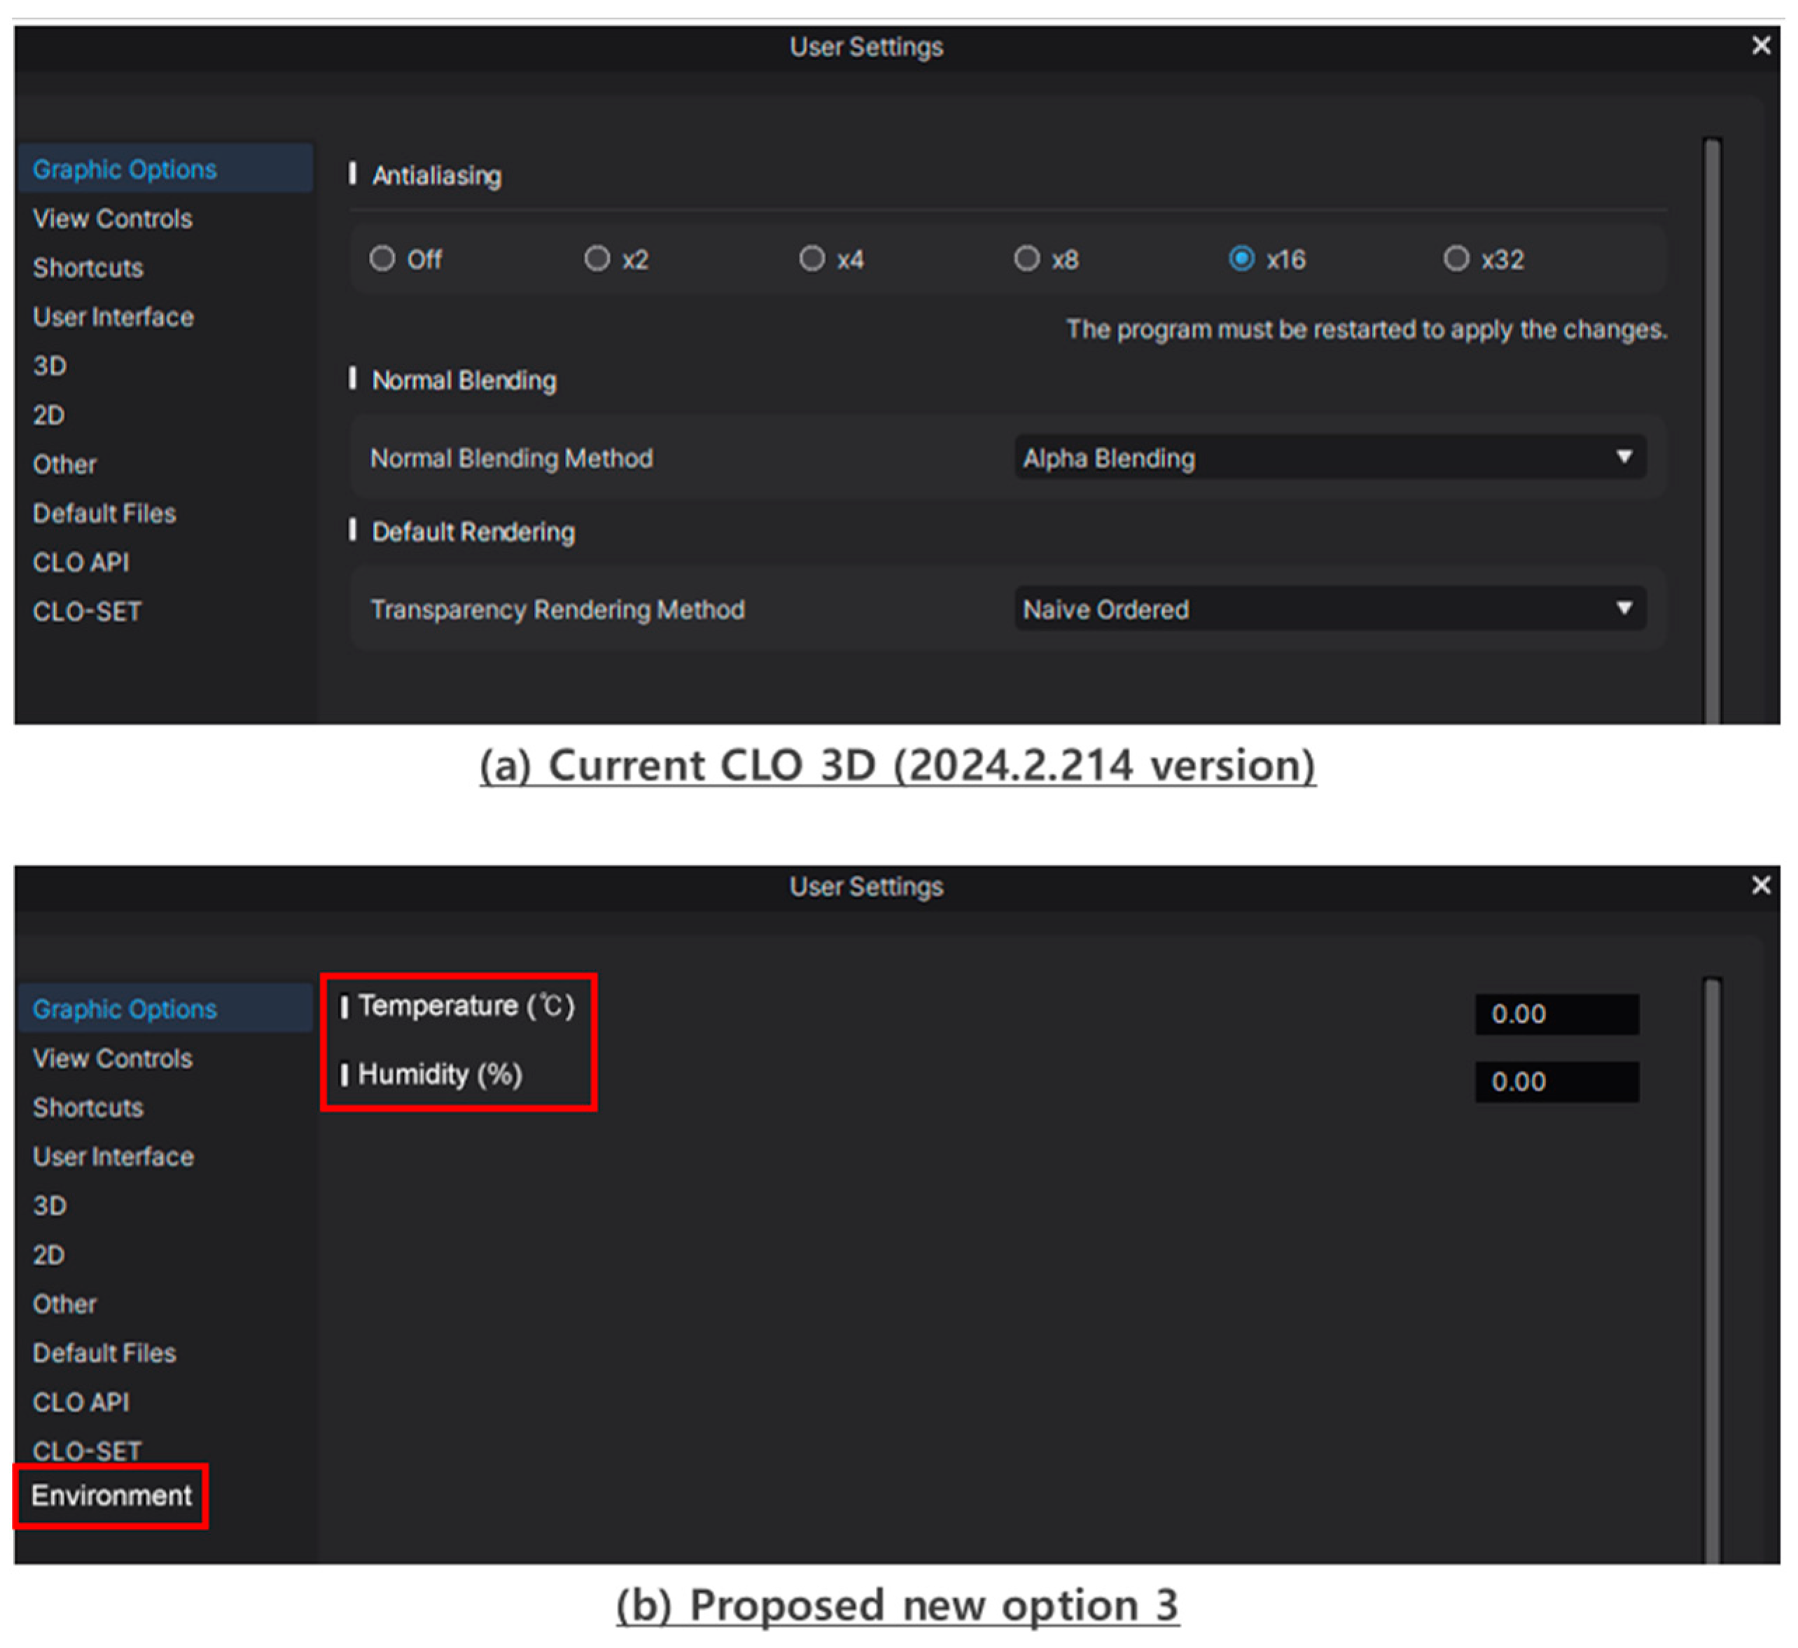Open Default Files in lower dialog
The width and height of the screenshot is (1798, 1648).
pos(104,1352)
